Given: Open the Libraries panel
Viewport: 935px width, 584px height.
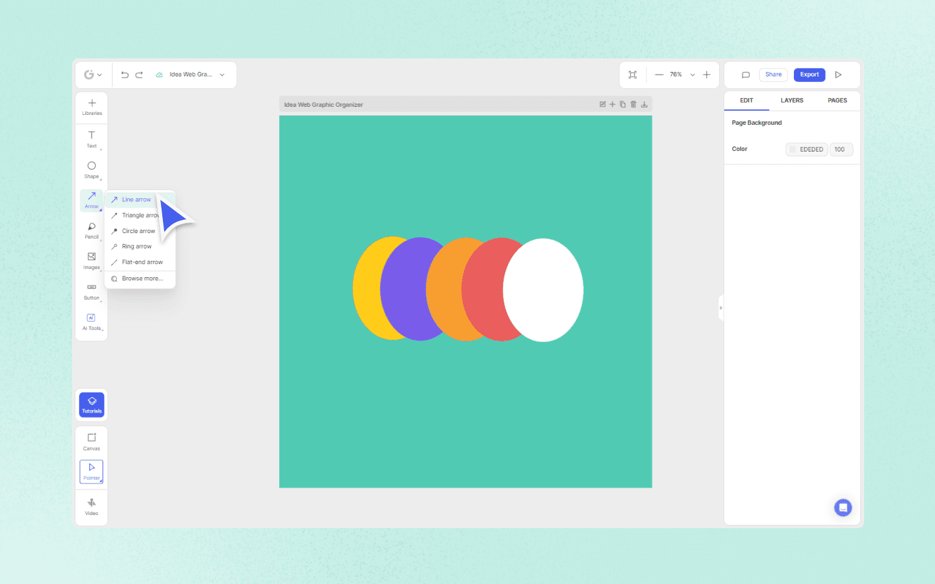Looking at the screenshot, I should (x=91, y=107).
